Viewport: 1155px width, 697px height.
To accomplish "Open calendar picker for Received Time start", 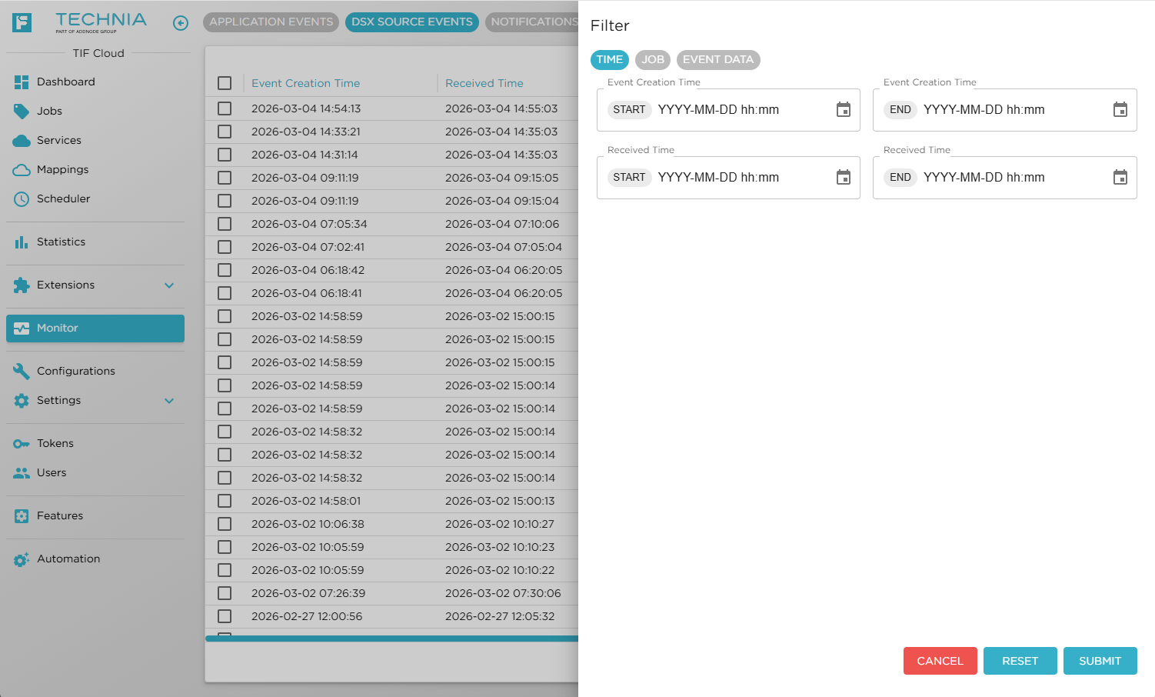I will click(844, 178).
